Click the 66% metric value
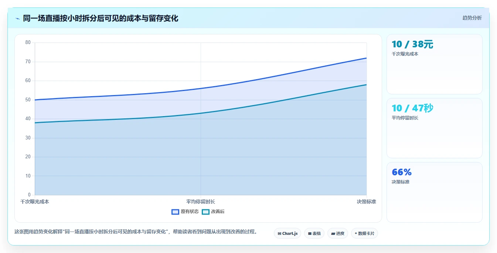The height and width of the screenshot is (253, 497). tap(402, 172)
